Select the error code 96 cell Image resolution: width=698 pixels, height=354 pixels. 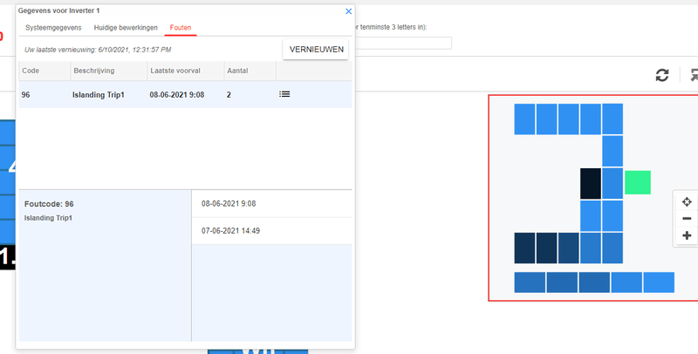point(26,95)
